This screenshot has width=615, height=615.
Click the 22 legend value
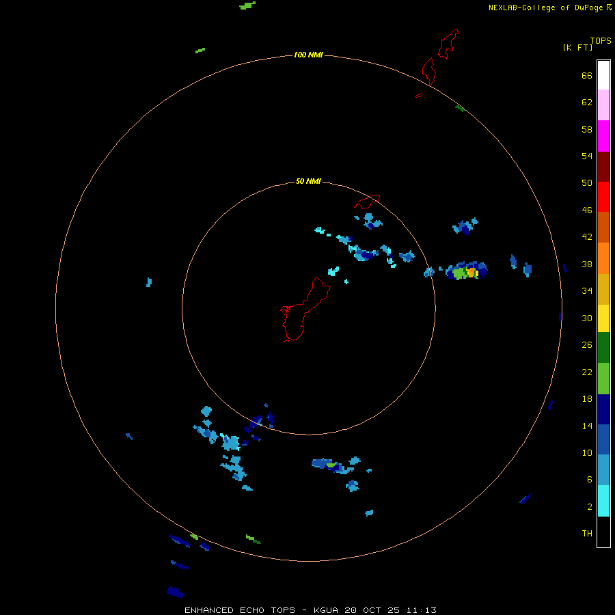tap(587, 372)
